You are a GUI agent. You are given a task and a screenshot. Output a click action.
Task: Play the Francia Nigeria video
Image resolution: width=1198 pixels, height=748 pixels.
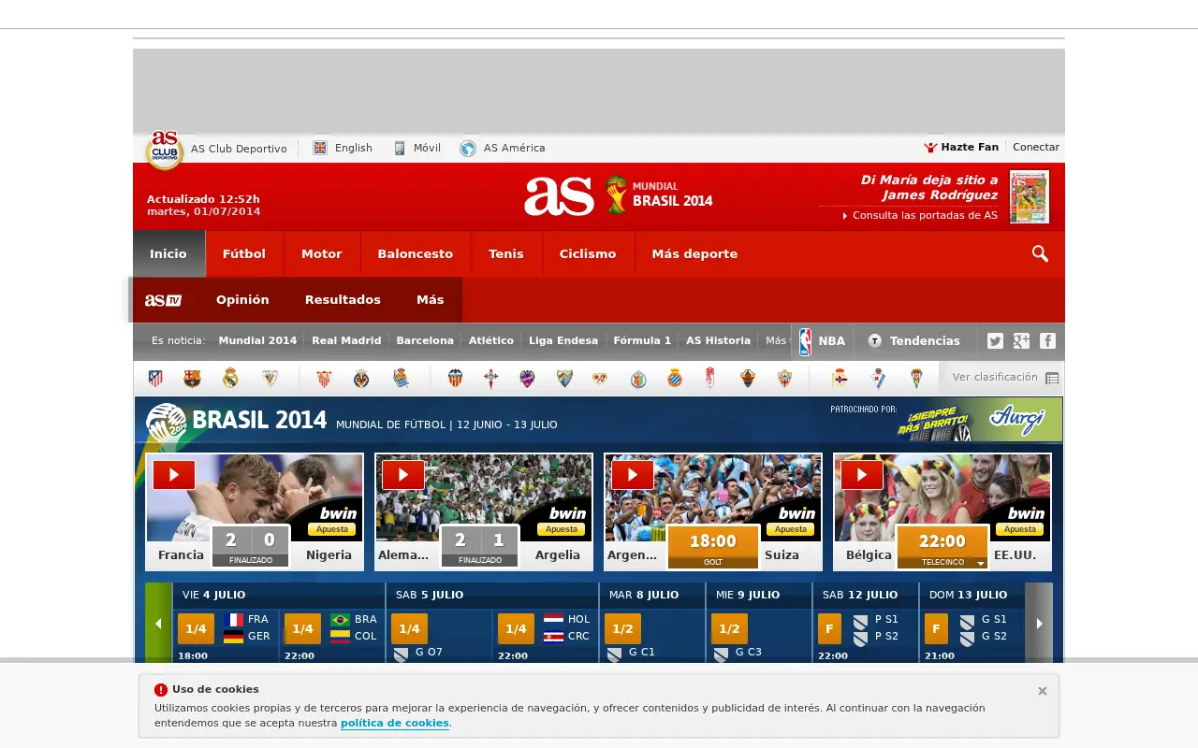(x=174, y=474)
